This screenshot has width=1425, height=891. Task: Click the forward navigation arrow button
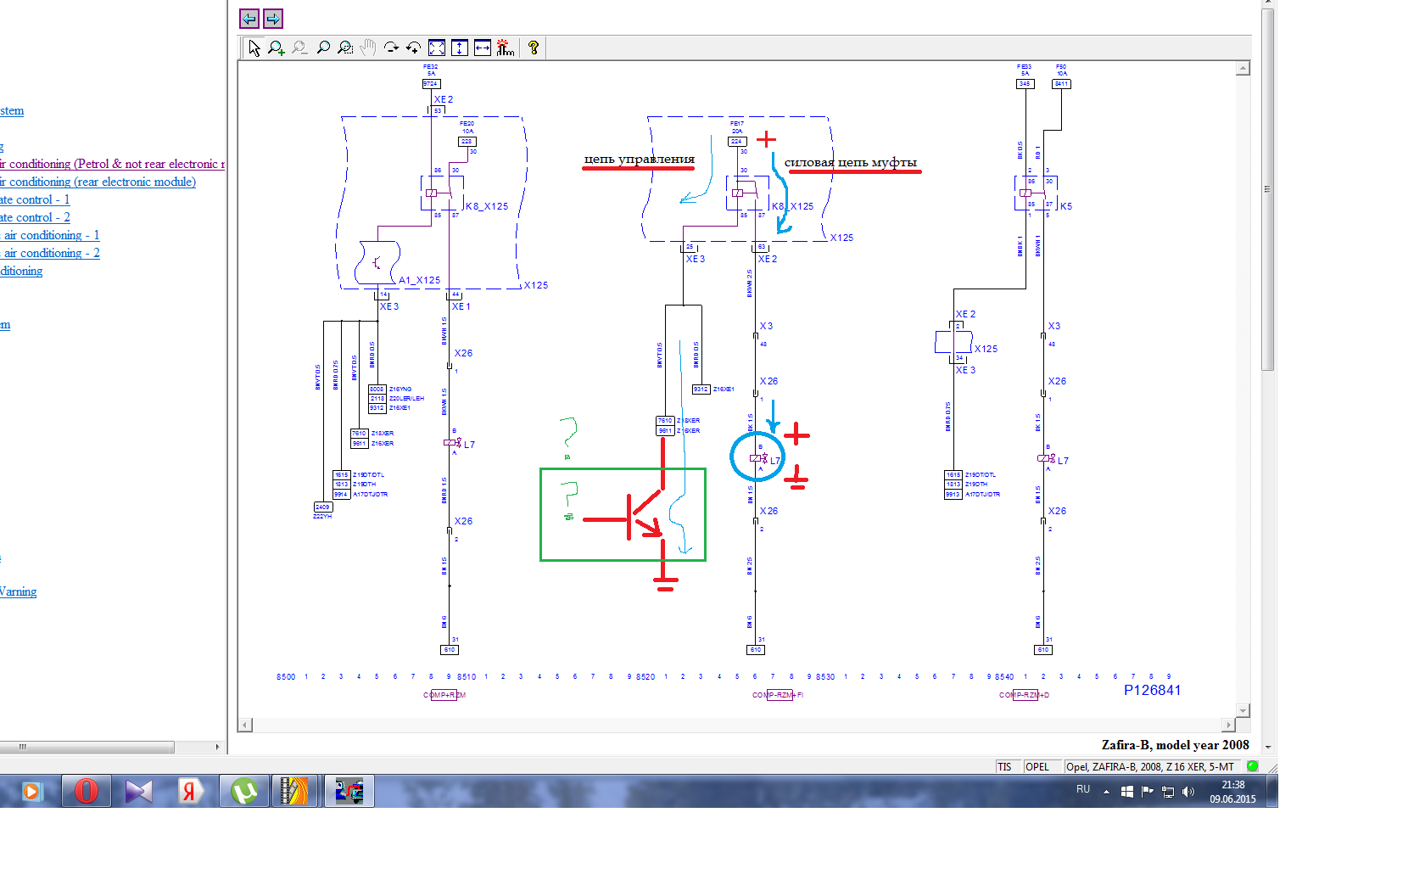pyautogui.click(x=273, y=19)
